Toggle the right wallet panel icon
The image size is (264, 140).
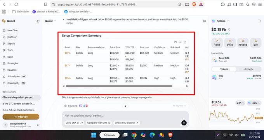pyautogui.click(x=204, y=21)
